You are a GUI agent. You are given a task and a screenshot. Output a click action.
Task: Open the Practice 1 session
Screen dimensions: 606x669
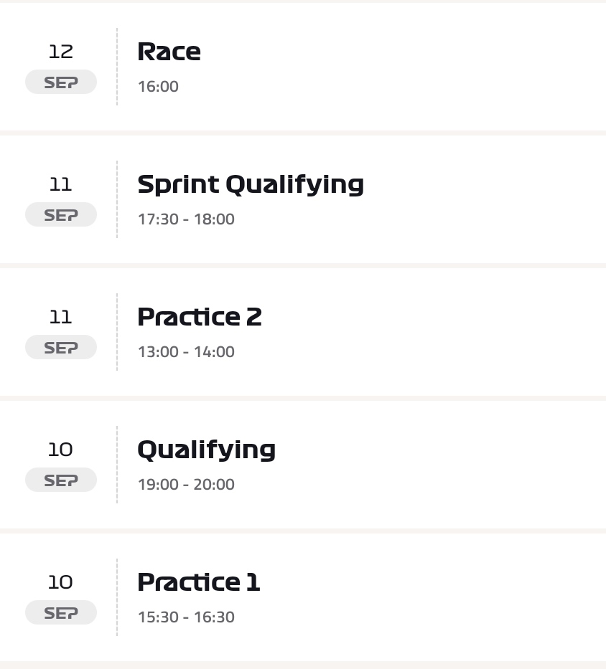click(x=303, y=597)
